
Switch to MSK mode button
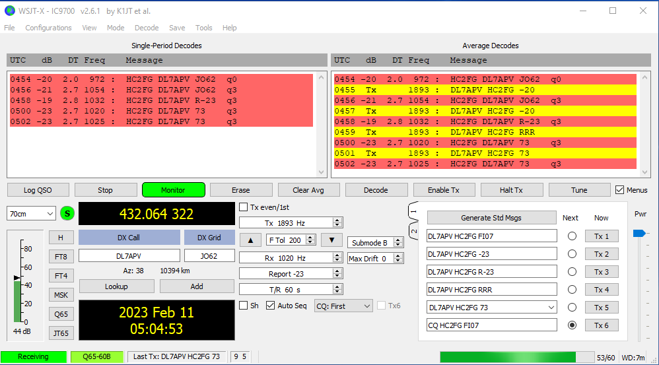click(x=61, y=295)
